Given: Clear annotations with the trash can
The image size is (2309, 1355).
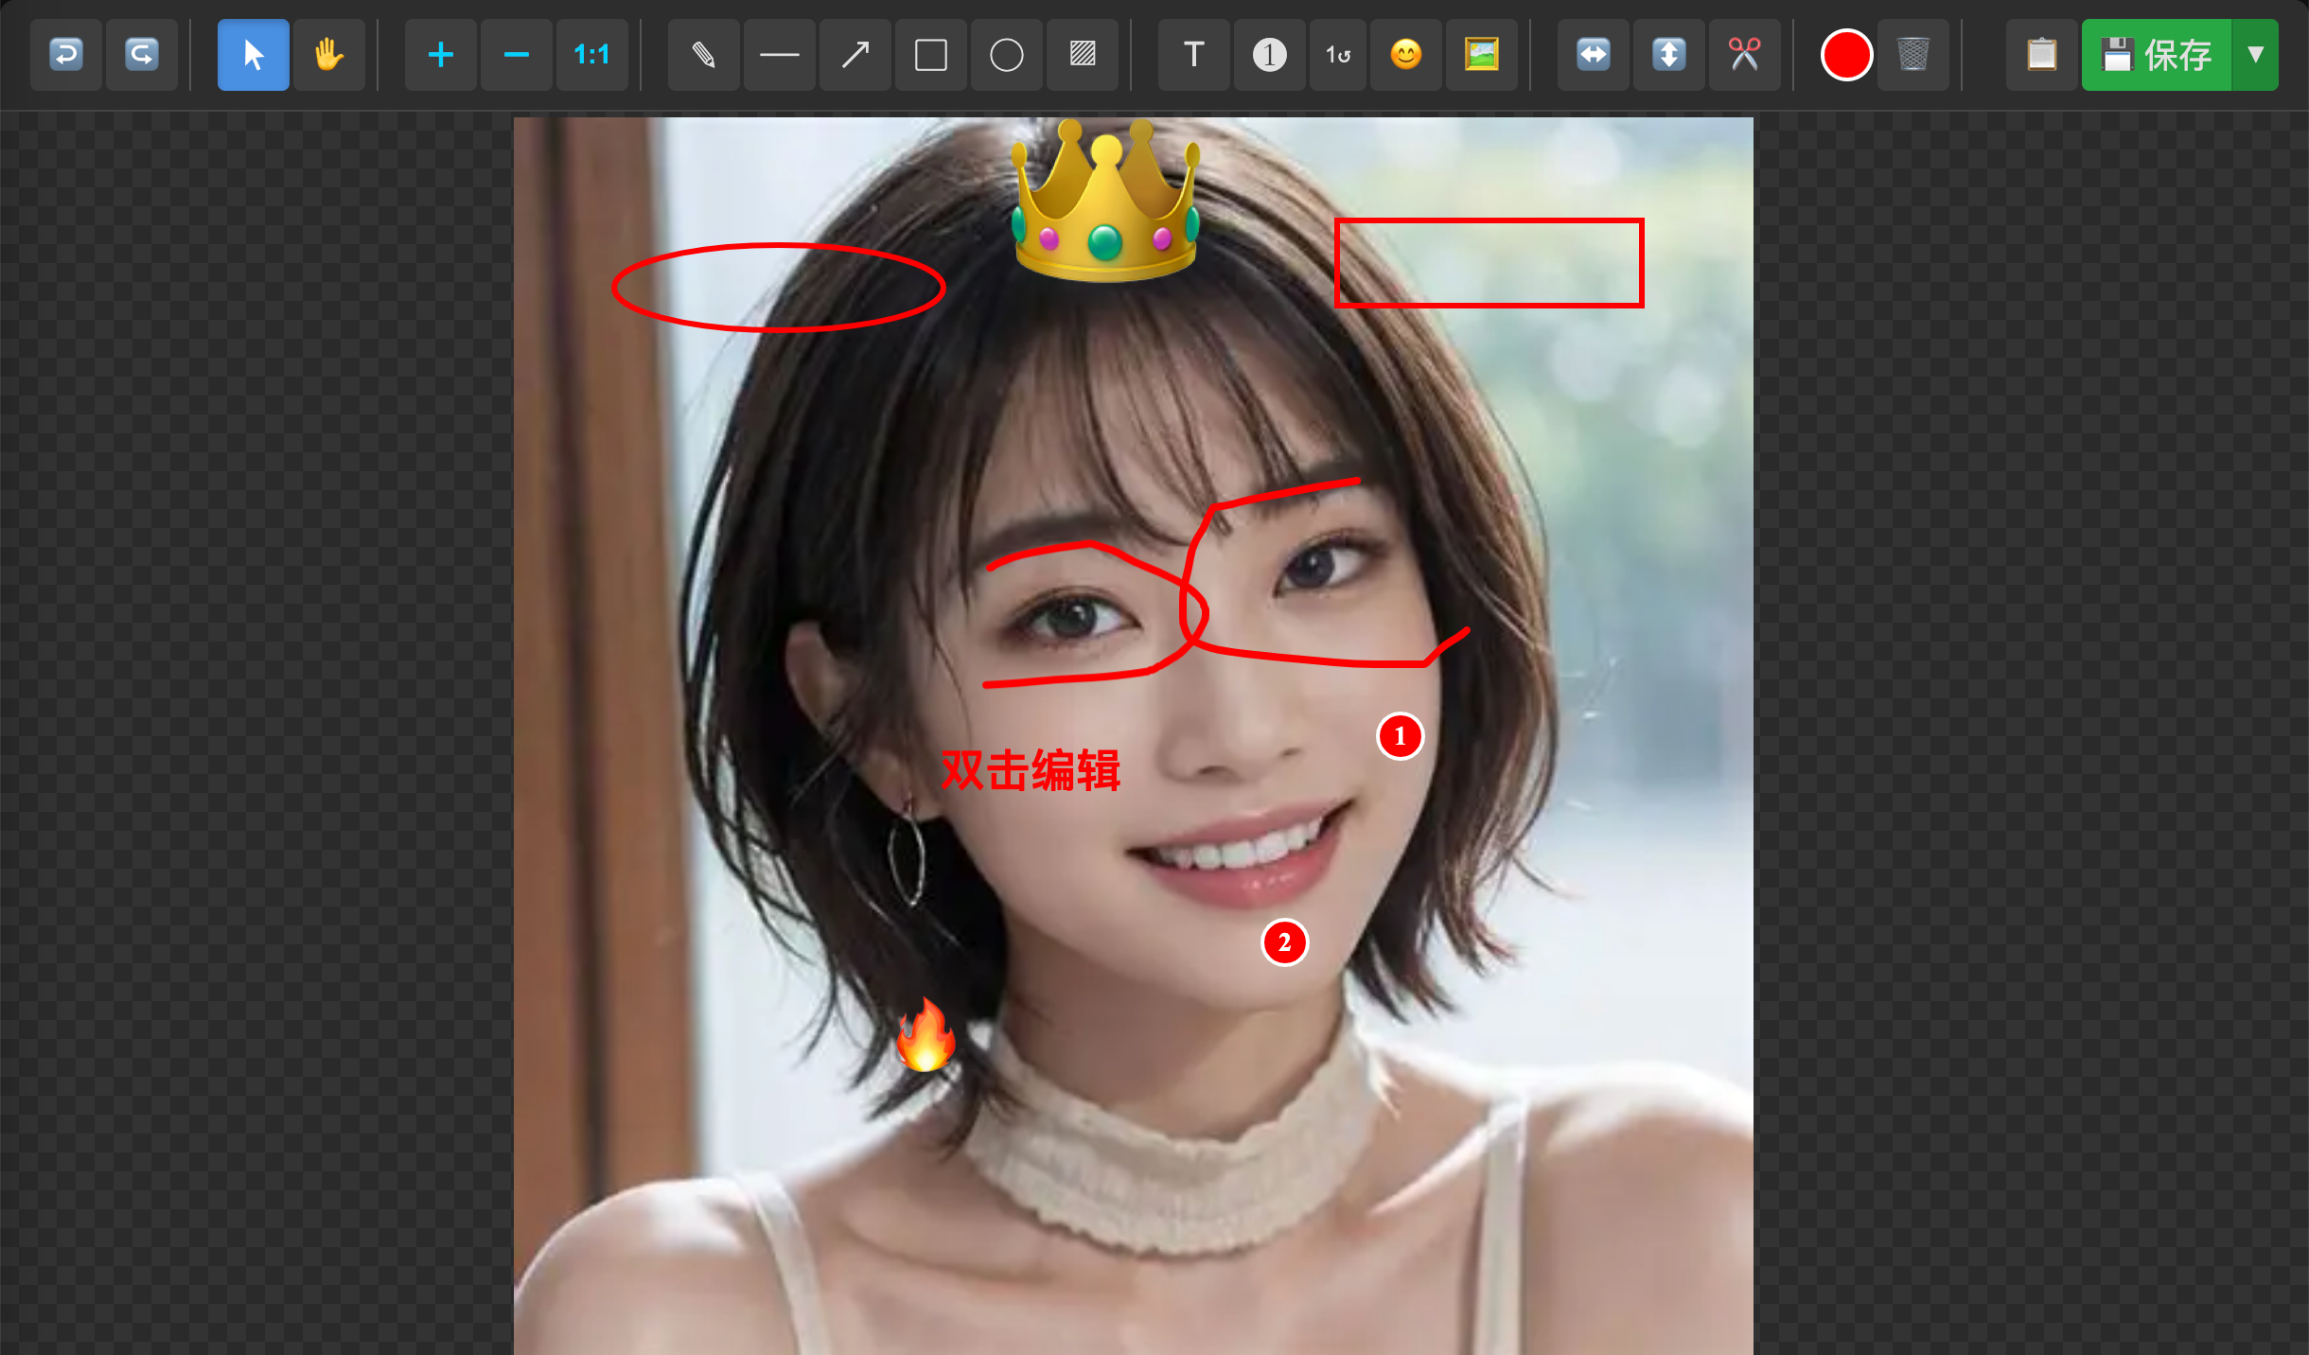Looking at the screenshot, I should pos(1913,55).
